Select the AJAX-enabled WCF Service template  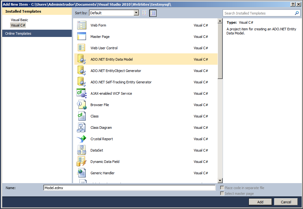click(x=81, y=93)
